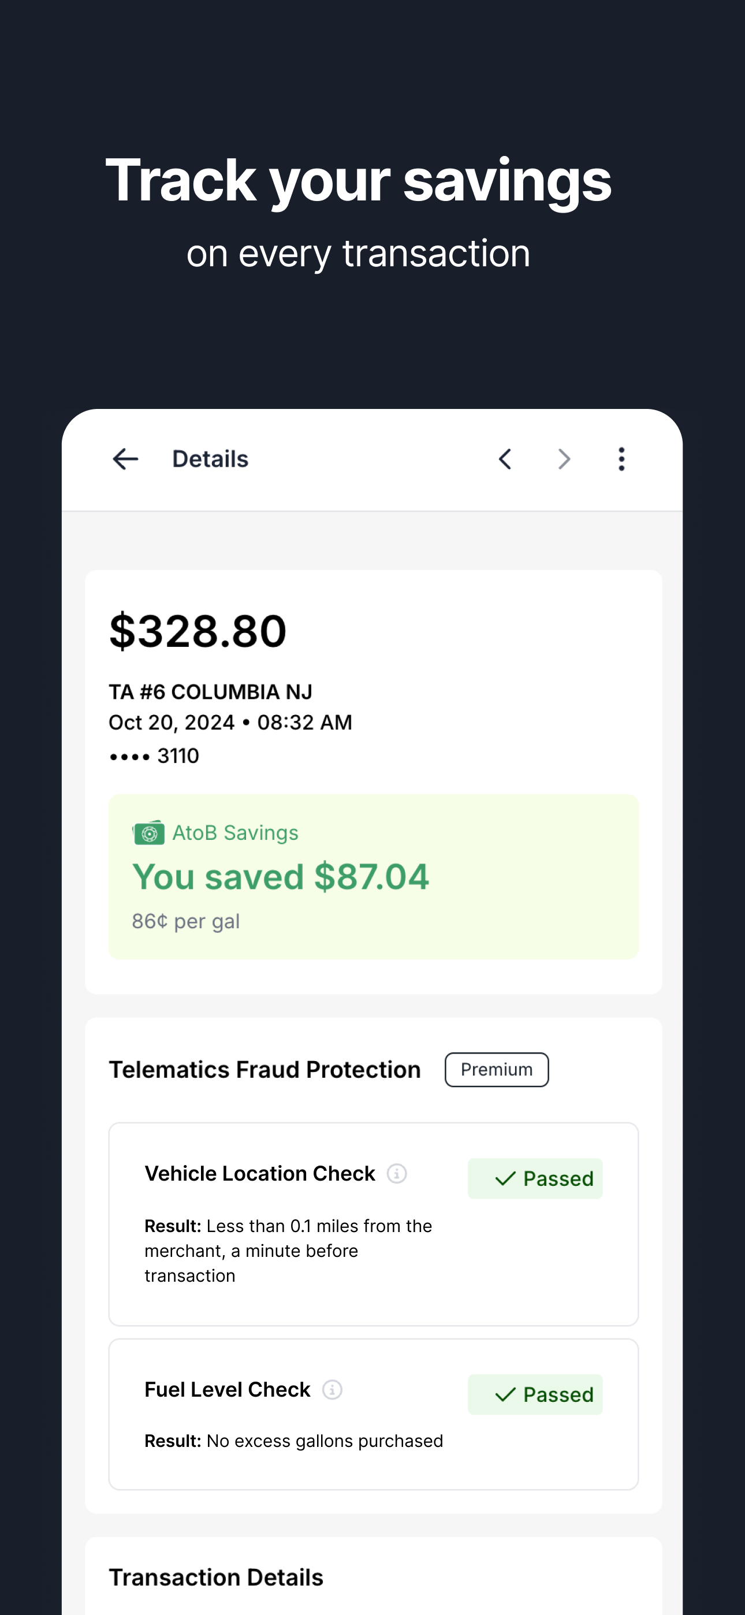Screen dimensions: 745x1615
Task: Open the Fuel Level Check card
Action: (x=374, y=1415)
